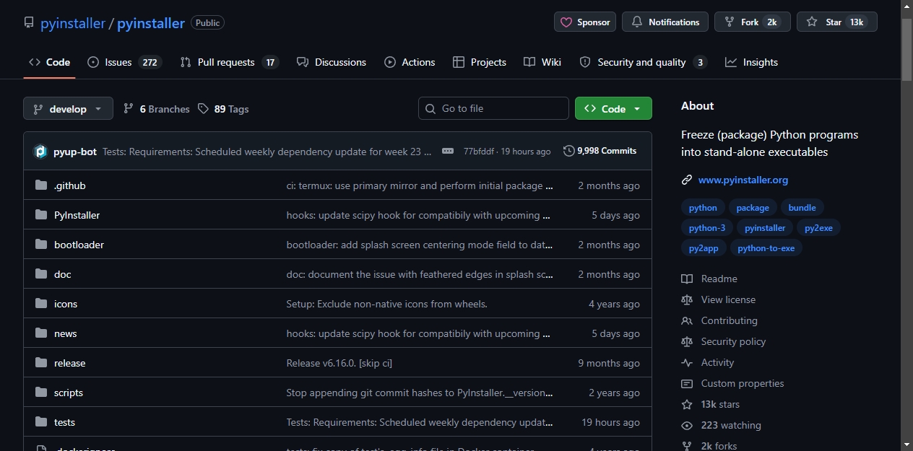Click the doc folder icon
This screenshot has height=451, width=913.
pos(41,274)
